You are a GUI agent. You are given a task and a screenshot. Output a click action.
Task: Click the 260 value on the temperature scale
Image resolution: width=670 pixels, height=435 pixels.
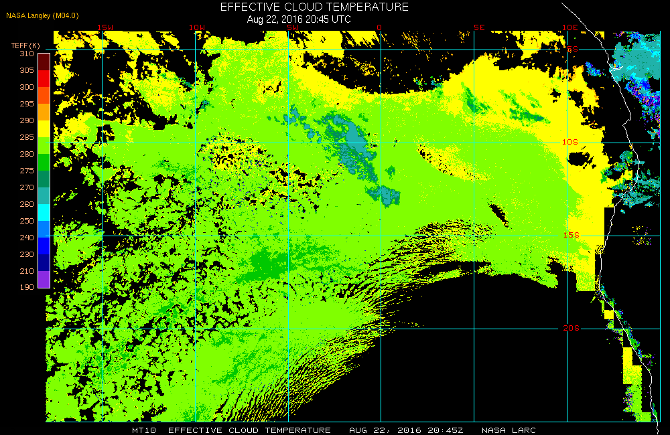point(27,204)
